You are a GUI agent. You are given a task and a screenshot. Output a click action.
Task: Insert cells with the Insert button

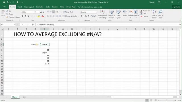(x=125, y=14)
